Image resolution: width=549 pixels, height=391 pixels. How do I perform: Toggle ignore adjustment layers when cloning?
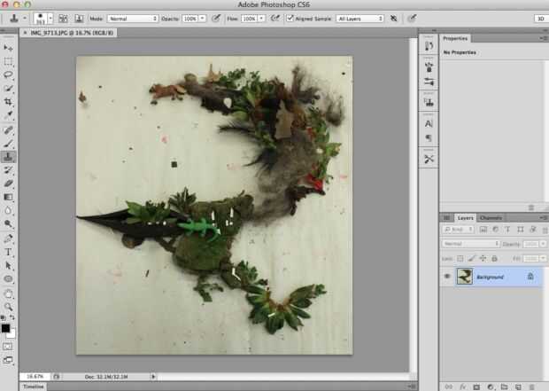pos(394,19)
